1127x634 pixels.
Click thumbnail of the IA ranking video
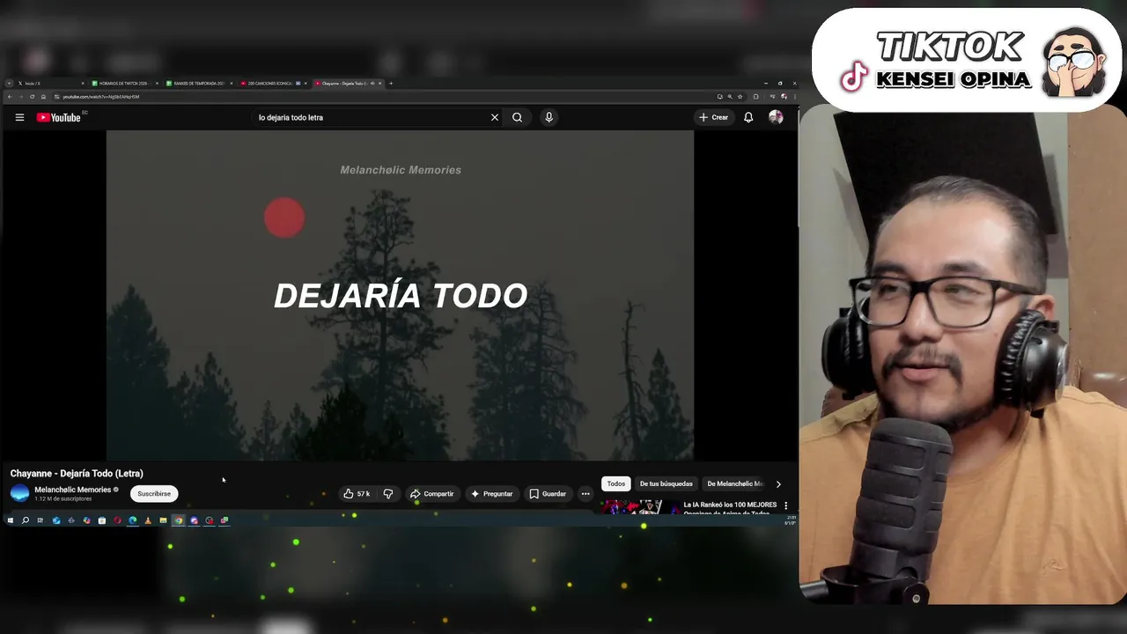click(x=640, y=507)
